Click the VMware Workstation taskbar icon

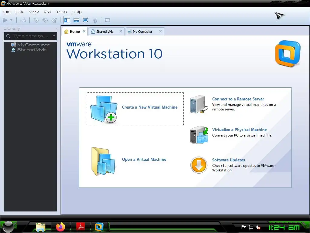click(99, 227)
